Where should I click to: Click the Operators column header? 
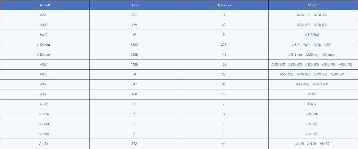(224, 5)
